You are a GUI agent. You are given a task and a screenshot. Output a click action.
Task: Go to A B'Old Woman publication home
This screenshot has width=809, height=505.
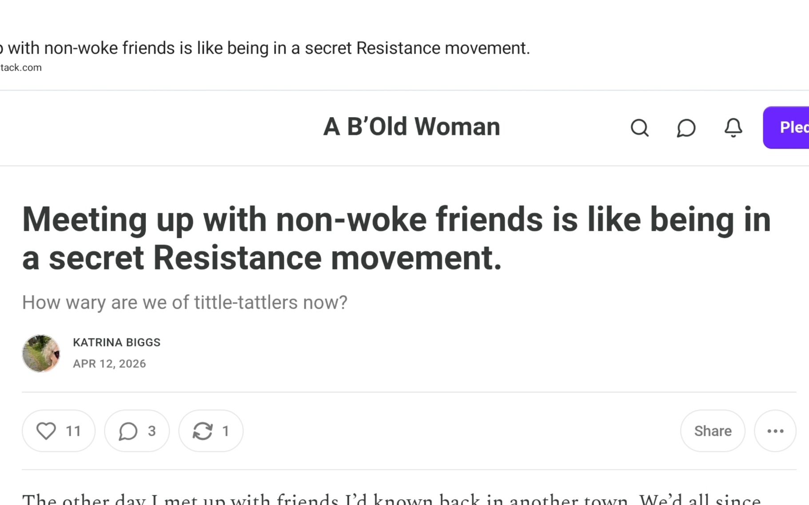tap(411, 127)
